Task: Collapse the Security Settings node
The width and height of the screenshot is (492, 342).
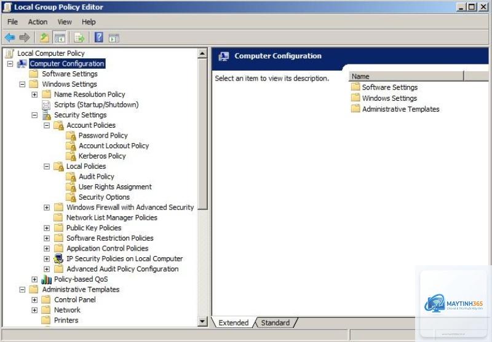Action: pyautogui.click(x=34, y=115)
